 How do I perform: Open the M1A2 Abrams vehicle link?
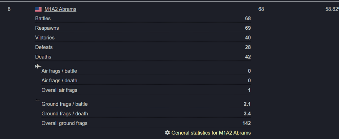click(60, 9)
